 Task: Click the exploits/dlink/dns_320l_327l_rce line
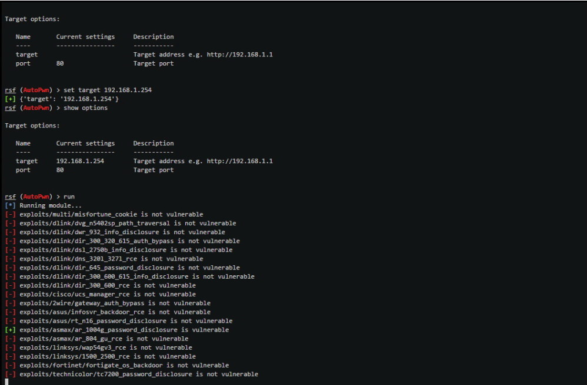pyautogui.click(x=111, y=259)
